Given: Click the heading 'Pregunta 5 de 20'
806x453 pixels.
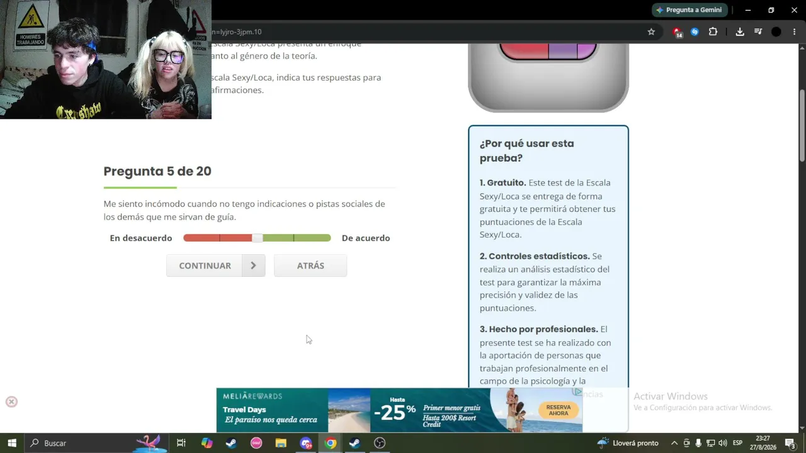Looking at the screenshot, I should coord(157,171).
